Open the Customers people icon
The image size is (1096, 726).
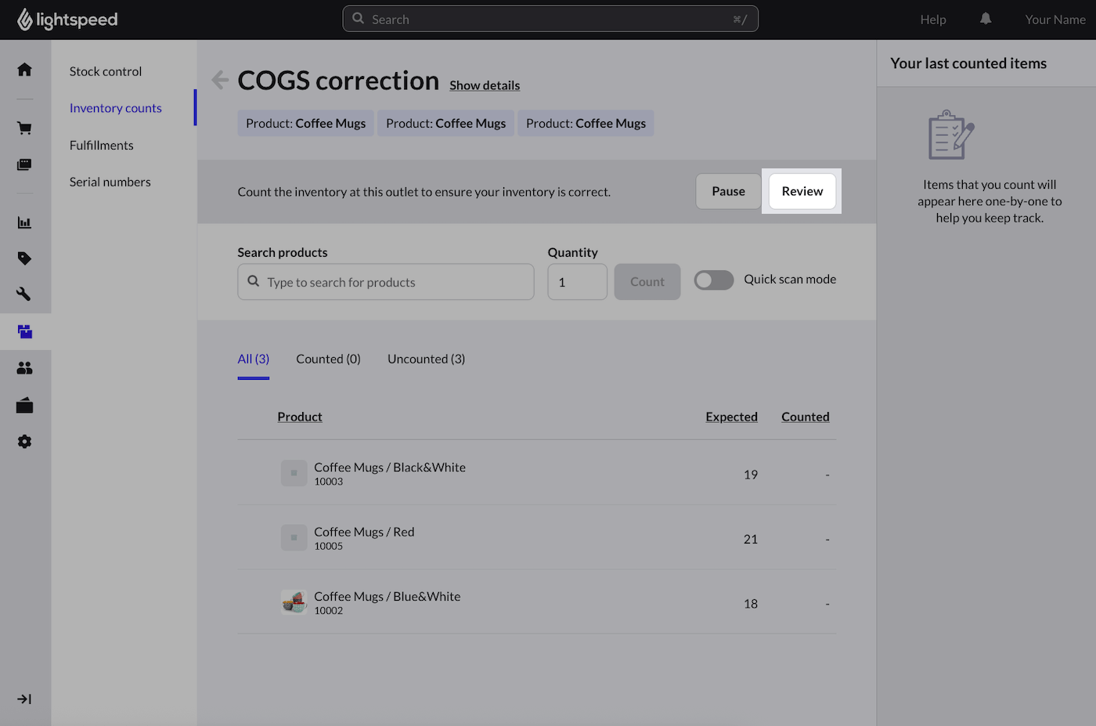(24, 368)
